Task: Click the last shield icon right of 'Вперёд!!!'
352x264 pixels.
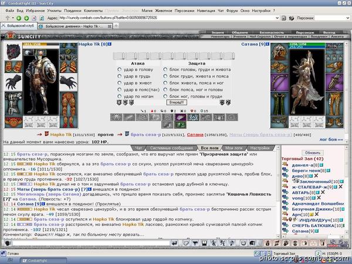Action: [228, 103]
